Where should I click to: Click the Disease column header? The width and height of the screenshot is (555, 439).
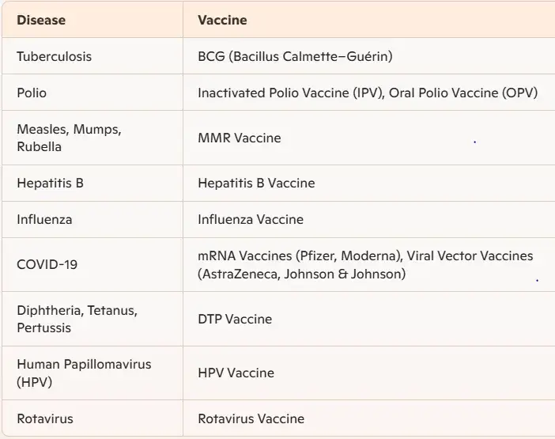92,20
